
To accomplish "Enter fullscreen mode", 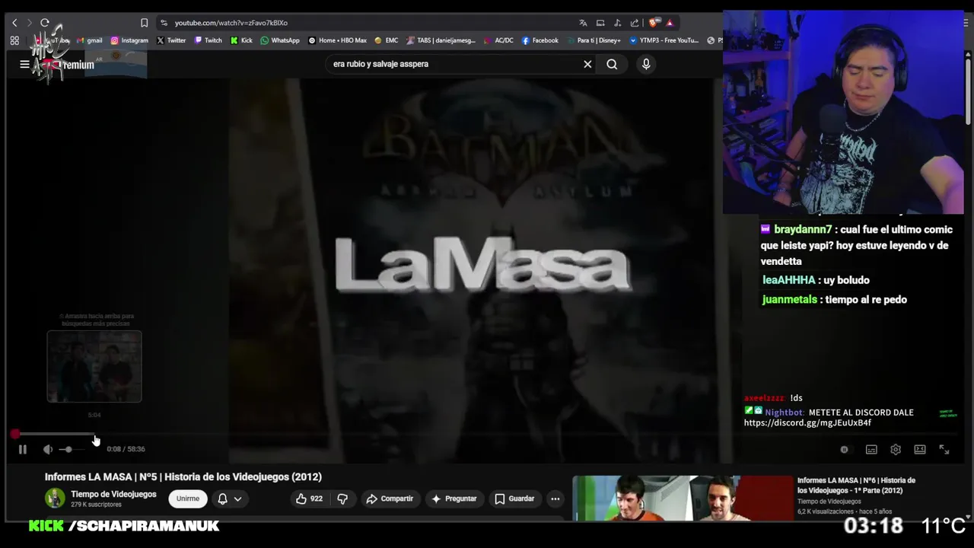I will 944,450.
